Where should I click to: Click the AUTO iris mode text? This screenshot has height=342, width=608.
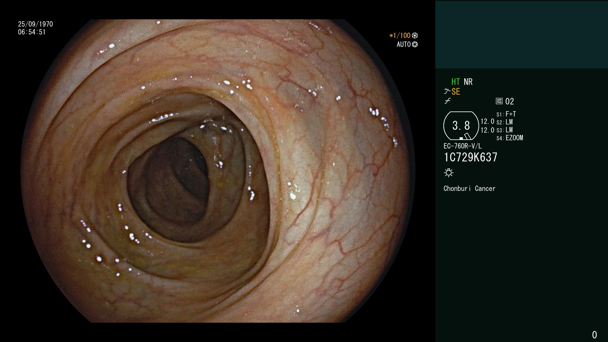[404, 44]
